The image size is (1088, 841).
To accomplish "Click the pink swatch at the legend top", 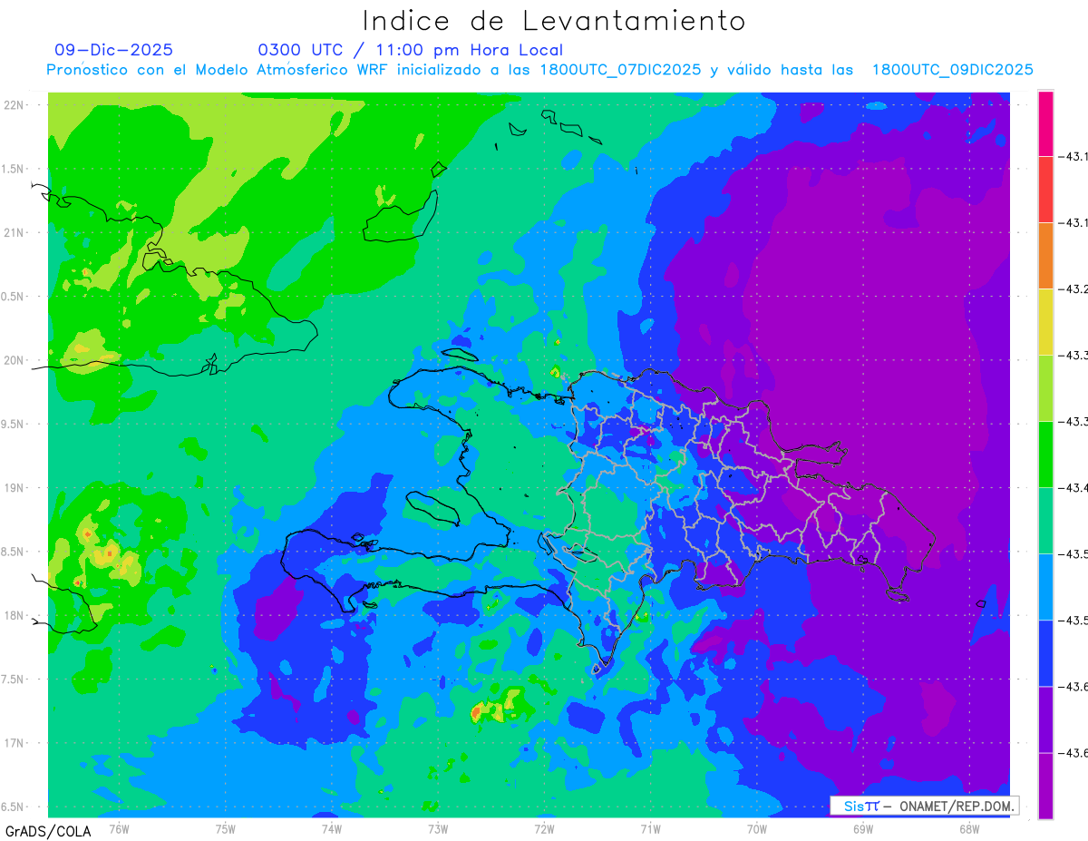I will click(1045, 123).
